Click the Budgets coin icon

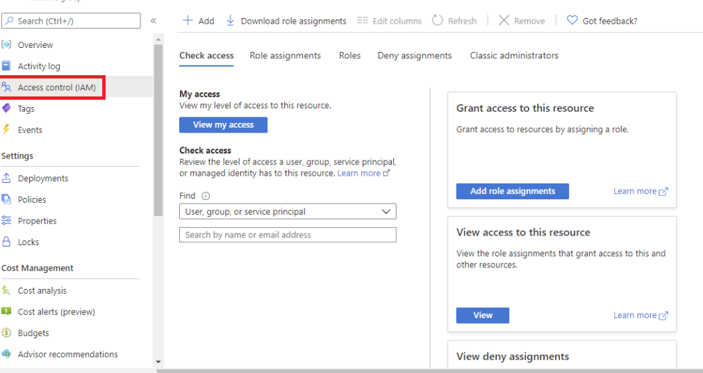click(x=6, y=333)
